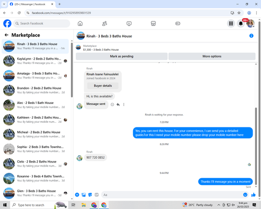Viewport: 261px width, 209px height.
Task: Open the Facebook logo home link
Action: [x=7, y=24]
